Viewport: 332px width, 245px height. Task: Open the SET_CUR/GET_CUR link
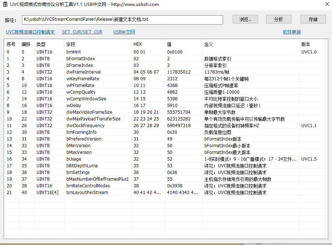[x=82, y=32]
